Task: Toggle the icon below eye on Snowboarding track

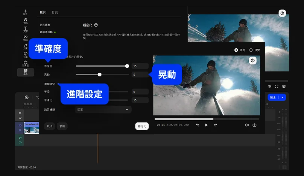Action: (x=20, y=130)
